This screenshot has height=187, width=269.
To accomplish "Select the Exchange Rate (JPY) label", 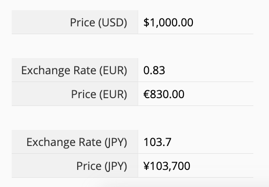I will [x=77, y=142].
